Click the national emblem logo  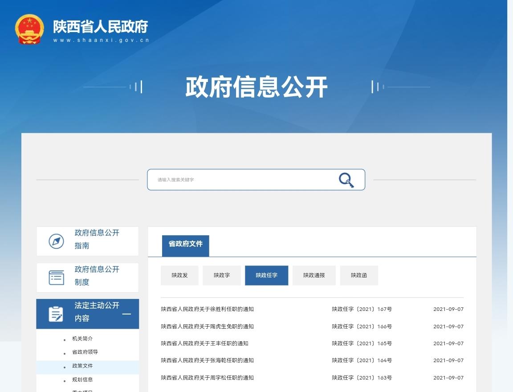(x=29, y=29)
